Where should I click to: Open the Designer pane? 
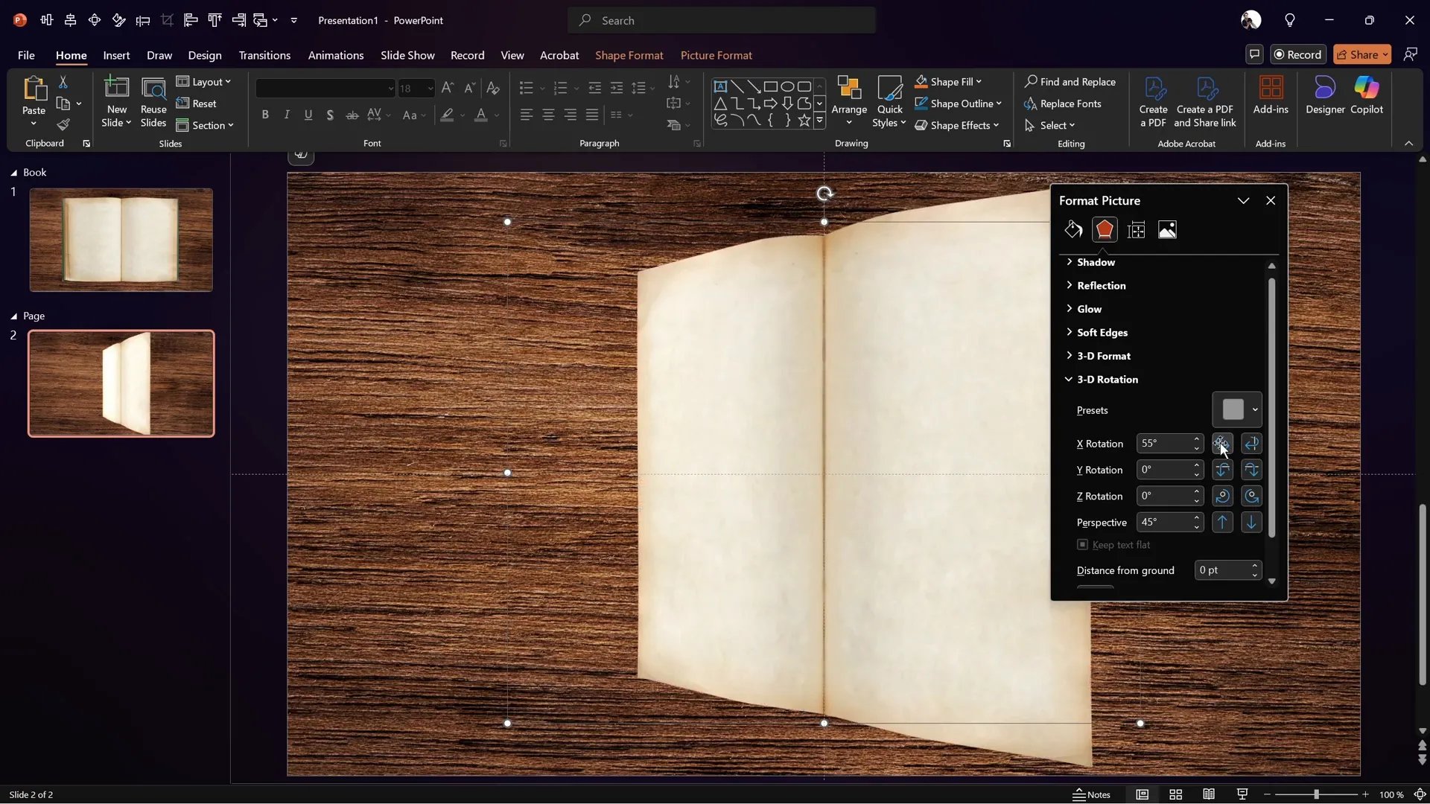1325,95
